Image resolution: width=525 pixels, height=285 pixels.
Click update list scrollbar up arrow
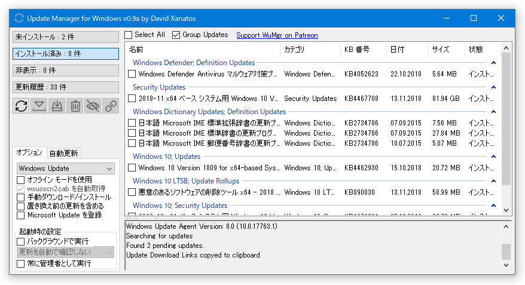[506, 48]
